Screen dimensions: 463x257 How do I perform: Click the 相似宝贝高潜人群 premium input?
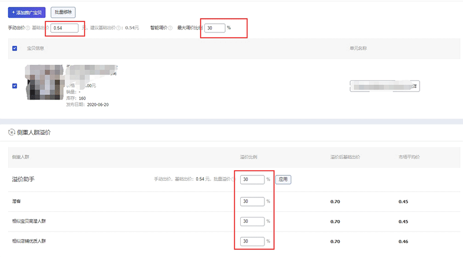pos(252,221)
